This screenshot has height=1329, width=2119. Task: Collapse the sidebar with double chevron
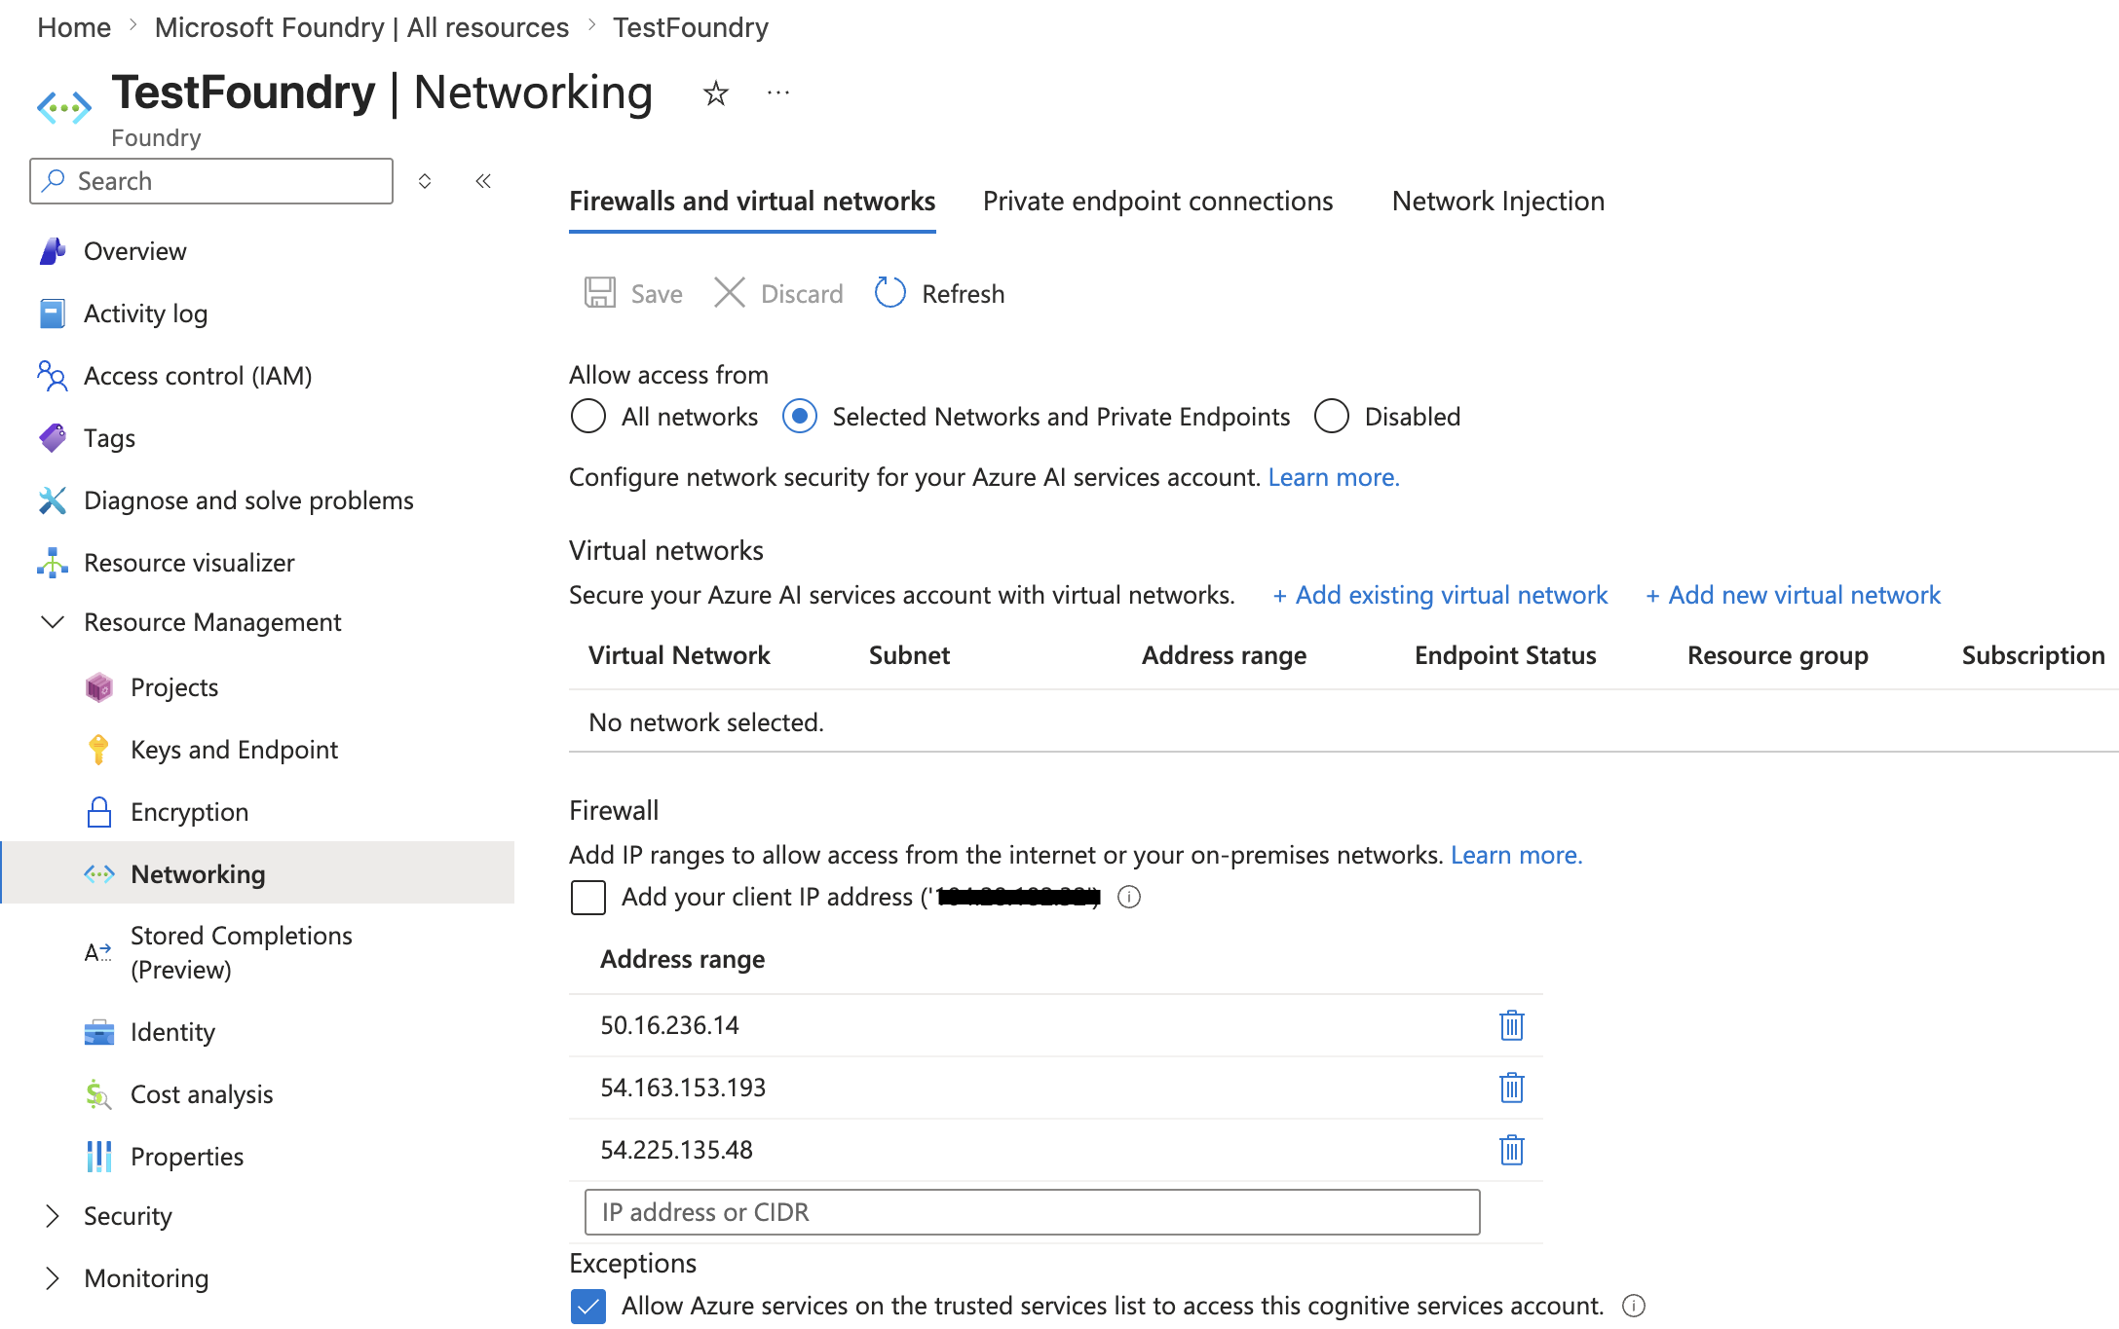pos(483,181)
